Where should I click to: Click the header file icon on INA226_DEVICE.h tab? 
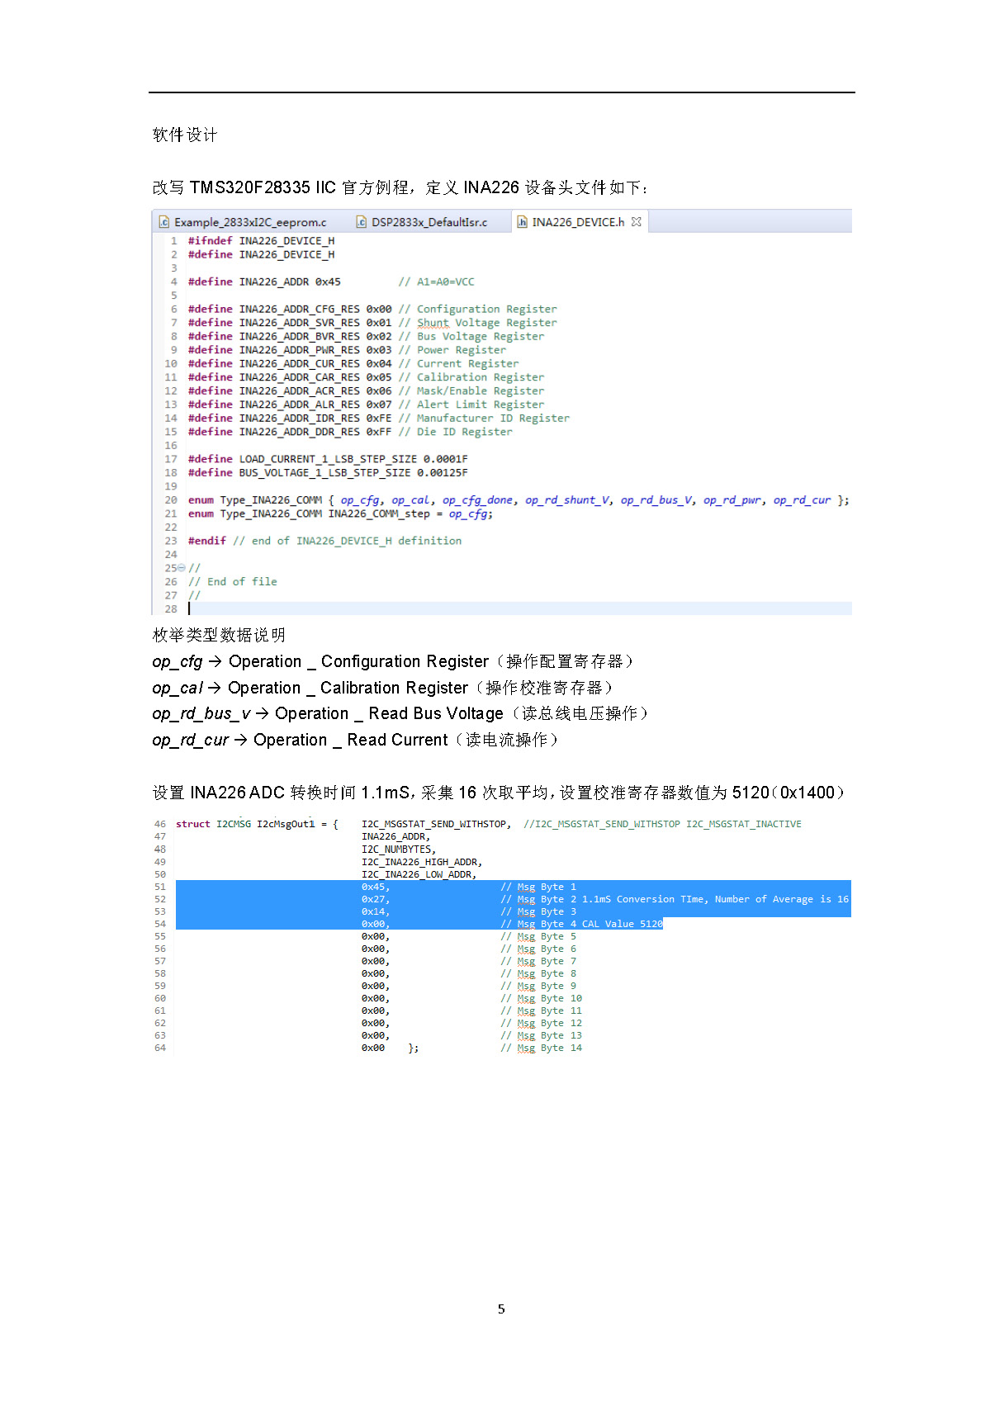pos(522,222)
